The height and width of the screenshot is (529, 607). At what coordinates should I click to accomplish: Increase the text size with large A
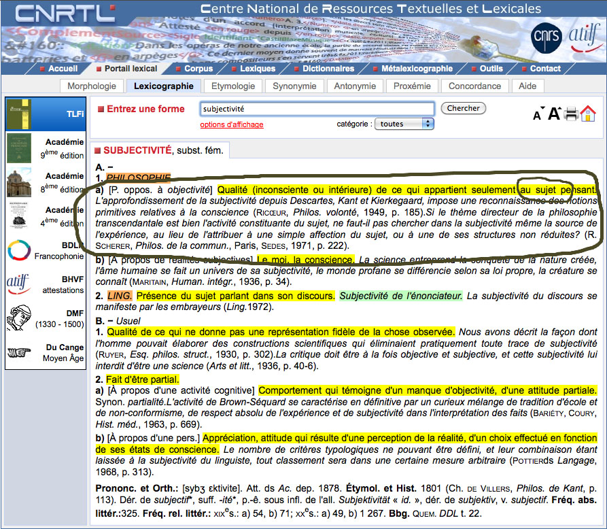coord(553,114)
